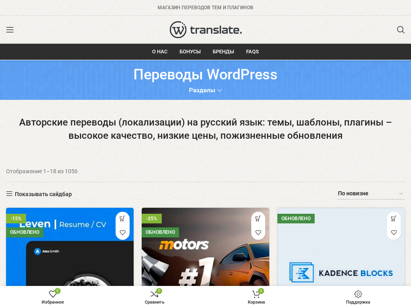Screen dimensions: 411x308
Task: Click МАГАЗИН ПЕРЕВОДОВ ТЕМ И ПЛАГИНОВ top text
Action: pos(205,8)
